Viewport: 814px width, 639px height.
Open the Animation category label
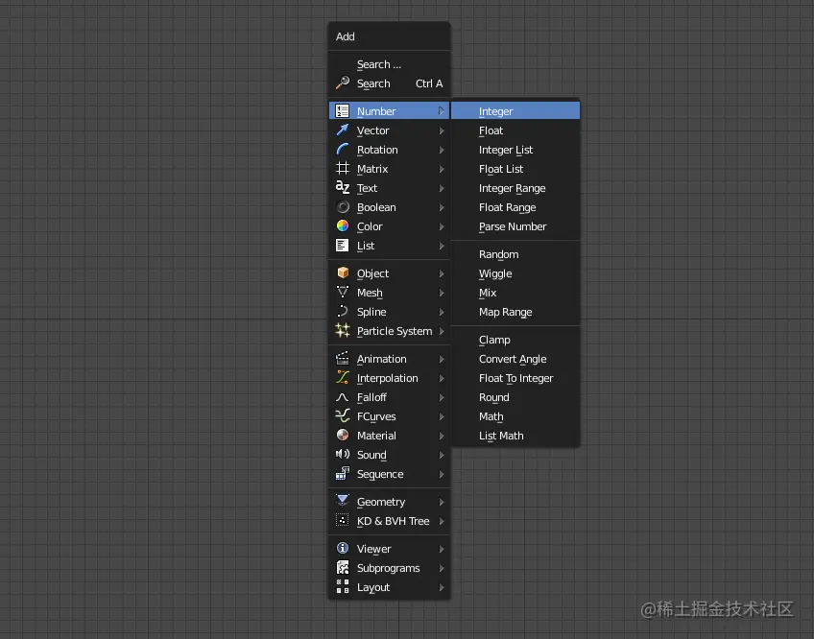coord(382,359)
